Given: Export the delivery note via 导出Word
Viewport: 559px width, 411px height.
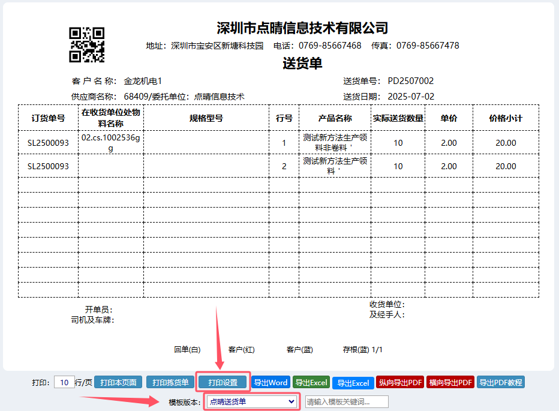Looking at the screenshot, I should pos(270,382).
